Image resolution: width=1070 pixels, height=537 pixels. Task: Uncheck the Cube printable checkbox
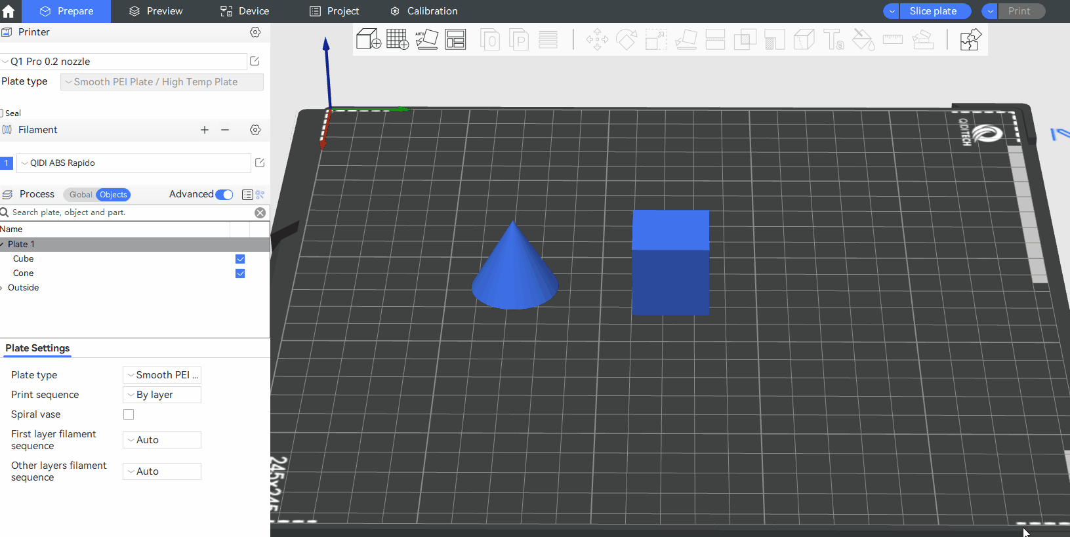coord(240,259)
